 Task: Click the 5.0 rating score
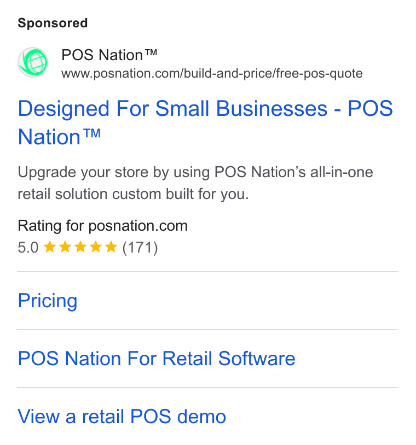pos(28,248)
